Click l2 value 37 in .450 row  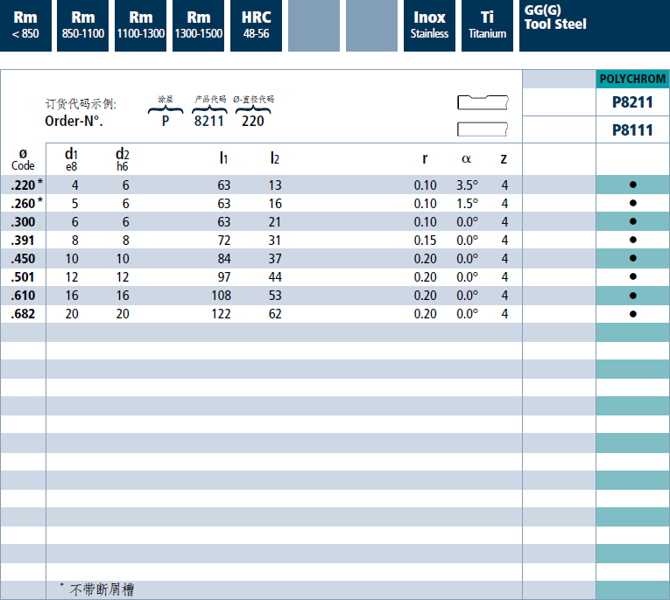pos(275,259)
